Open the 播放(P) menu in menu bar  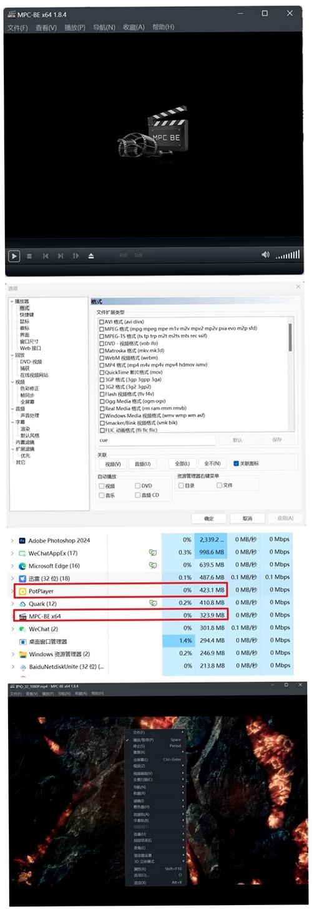click(x=74, y=27)
